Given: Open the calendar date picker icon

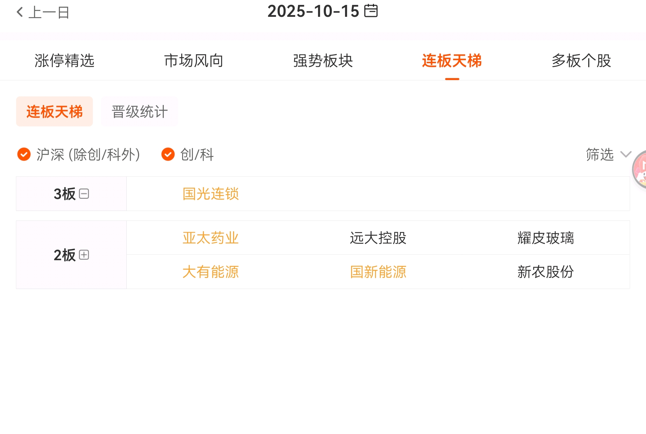Looking at the screenshot, I should (371, 11).
